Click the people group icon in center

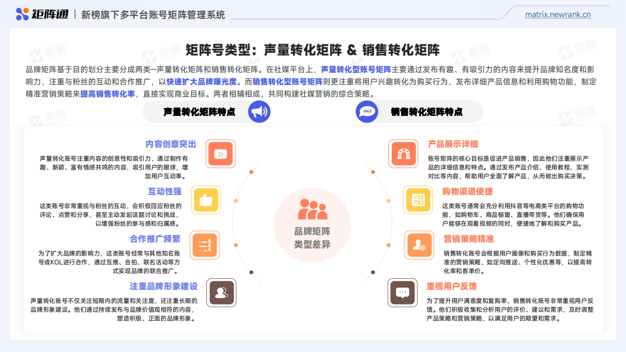[312, 210]
